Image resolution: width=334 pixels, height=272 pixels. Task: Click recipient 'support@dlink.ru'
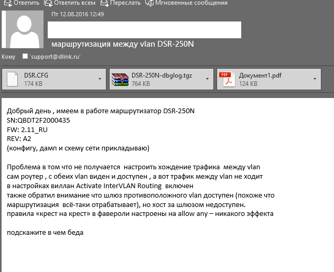55,57
